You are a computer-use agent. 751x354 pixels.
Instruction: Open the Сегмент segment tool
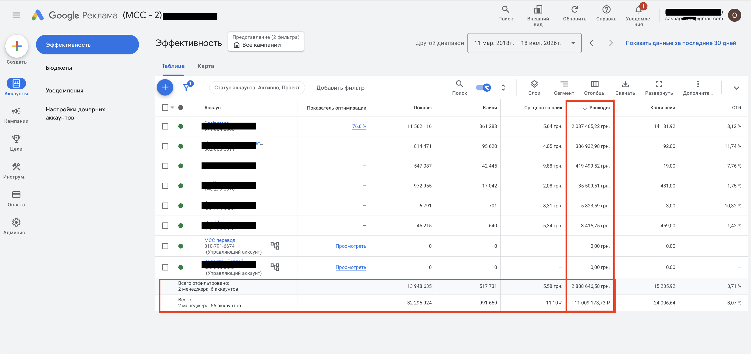coord(564,88)
